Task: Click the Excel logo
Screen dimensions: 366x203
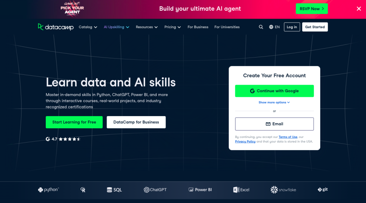Action: [x=241, y=190]
